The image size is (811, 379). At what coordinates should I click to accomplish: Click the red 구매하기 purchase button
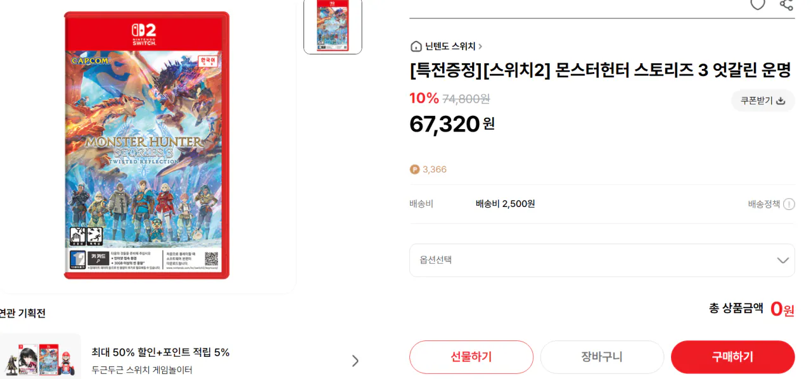coord(732,357)
